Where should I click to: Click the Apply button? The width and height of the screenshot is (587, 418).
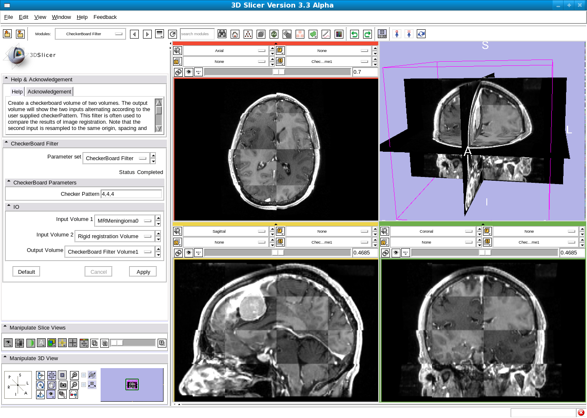143,272
